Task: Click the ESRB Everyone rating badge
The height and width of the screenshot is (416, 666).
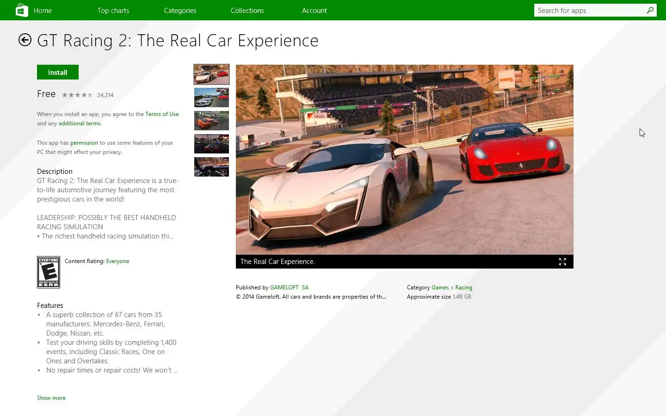Action: pos(49,272)
